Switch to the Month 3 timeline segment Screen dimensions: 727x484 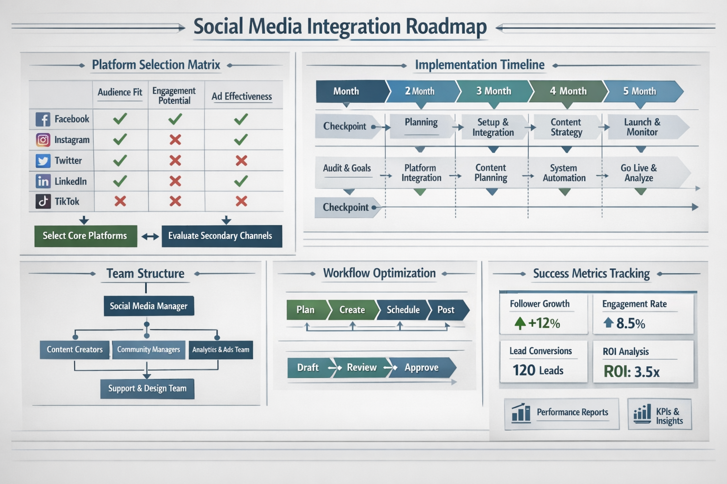click(494, 91)
